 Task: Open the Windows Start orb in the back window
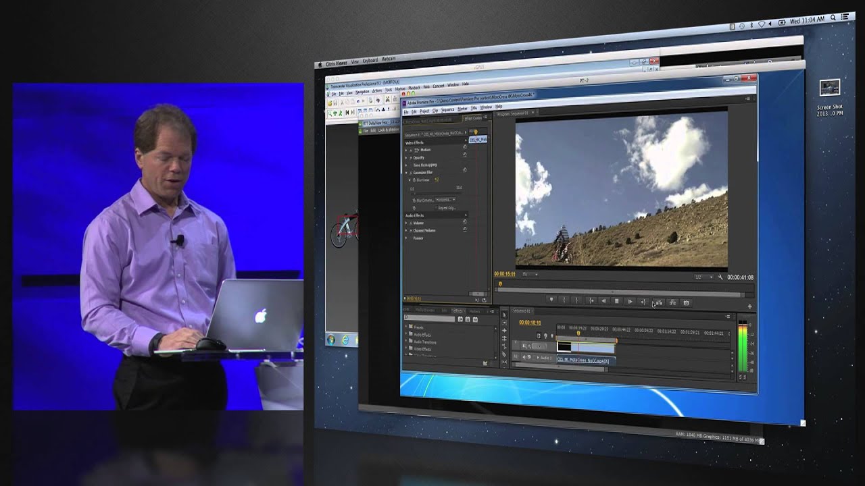[x=331, y=340]
